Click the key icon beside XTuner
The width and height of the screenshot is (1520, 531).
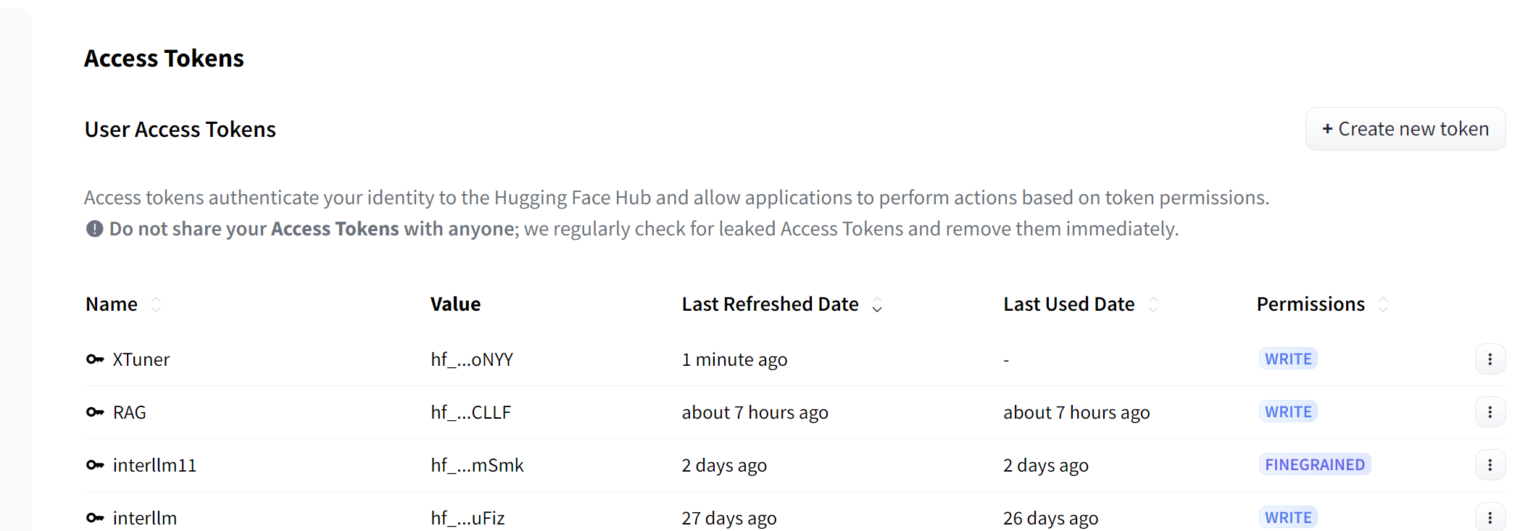(95, 359)
